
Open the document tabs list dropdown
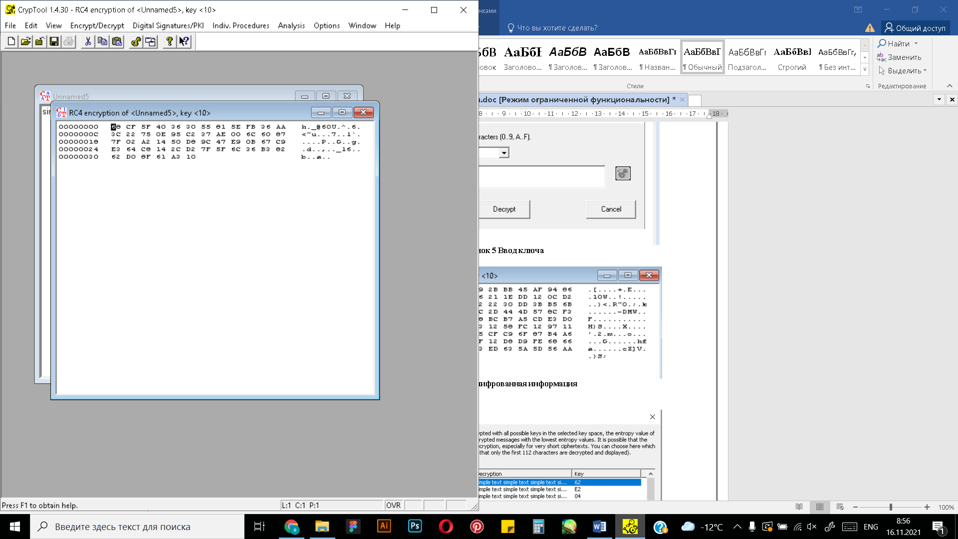(939, 99)
